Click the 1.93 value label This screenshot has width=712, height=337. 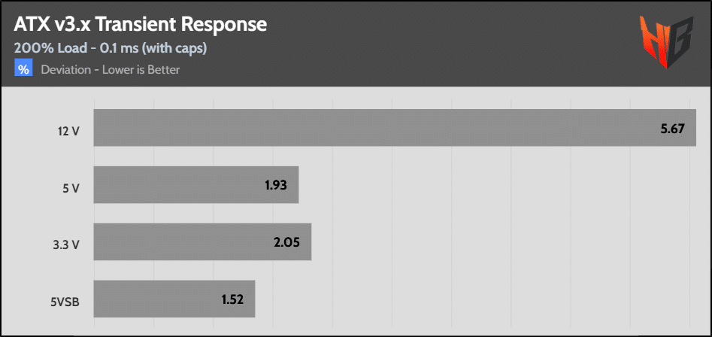click(277, 186)
